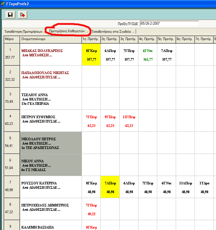216x230 pixels.
Task: Select the Τοποθετήσεις στα Σχολεία tab
Action: [x=113, y=31]
